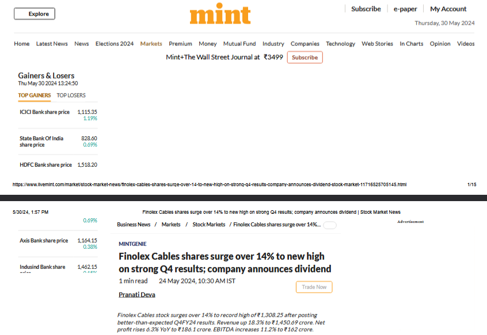Click Stock Markets in the breadcrumb
The image size is (487, 335).
click(x=209, y=225)
